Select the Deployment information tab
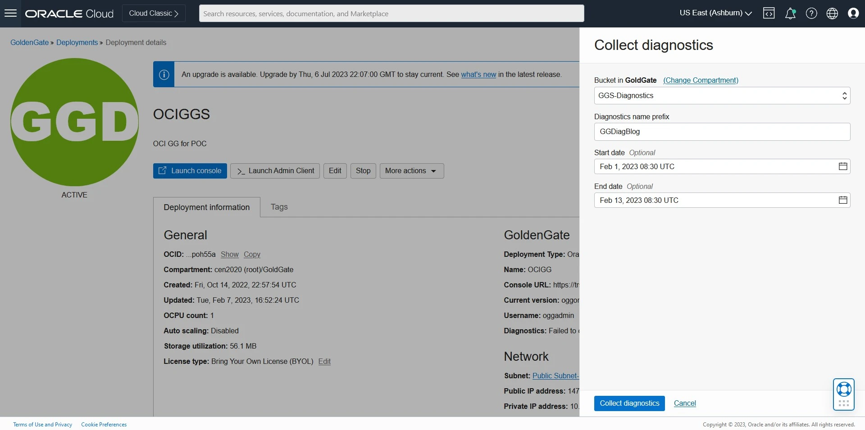Image resolution: width=865 pixels, height=430 pixels. [206, 207]
